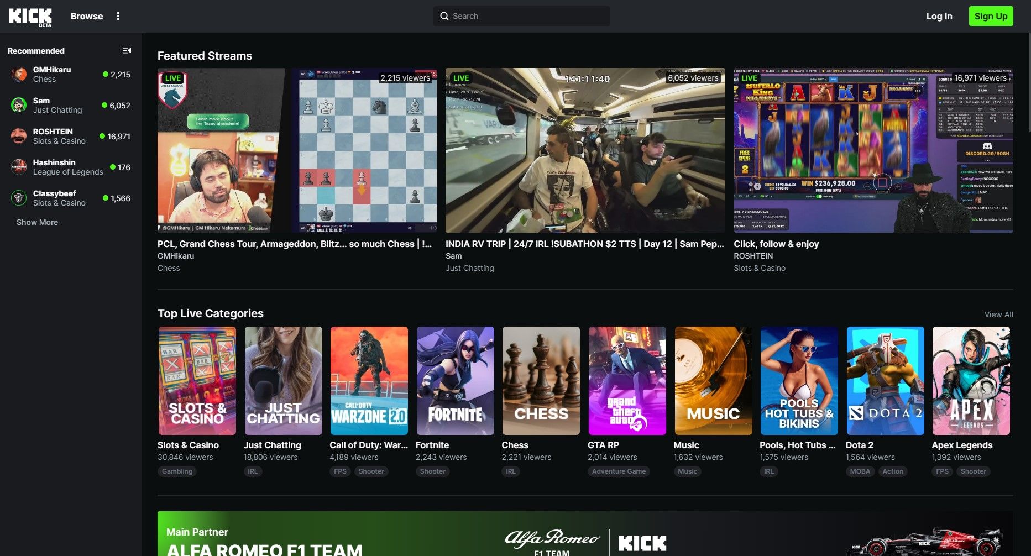1031x556 pixels.
Task: Click ROSHTEIN's avatar in sidebar
Action: click(x=19, y=137)
